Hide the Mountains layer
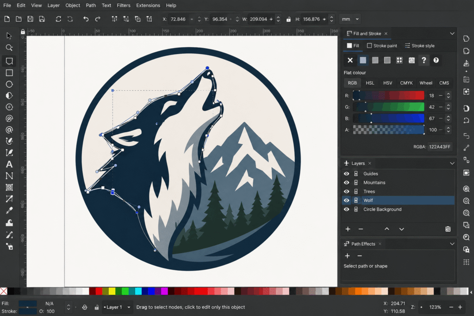The image size is (474, 316). (346, 182)
